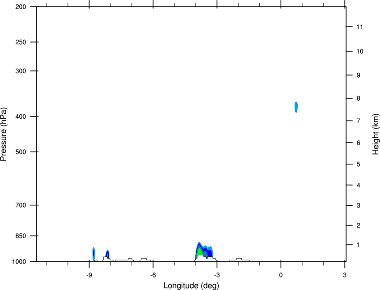
Task: Click the 250 pressure tick label
Action: [21, 42]
